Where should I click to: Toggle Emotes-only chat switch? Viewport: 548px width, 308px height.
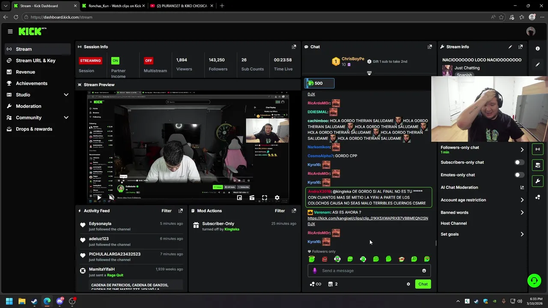[x=519, y=175]
